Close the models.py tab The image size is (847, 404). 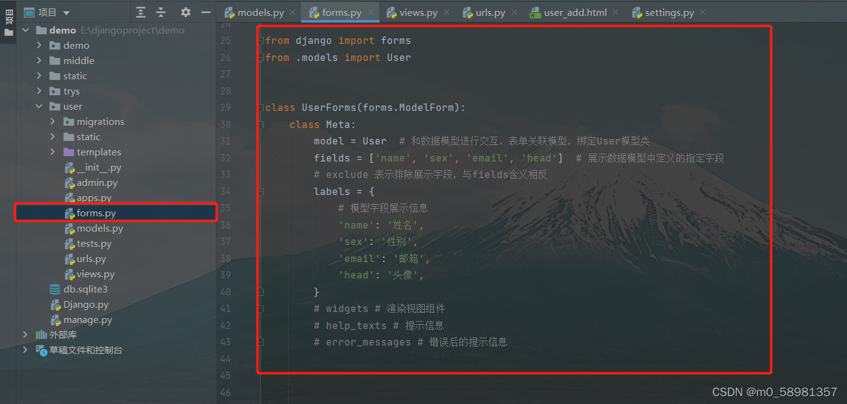click(292, 12)
